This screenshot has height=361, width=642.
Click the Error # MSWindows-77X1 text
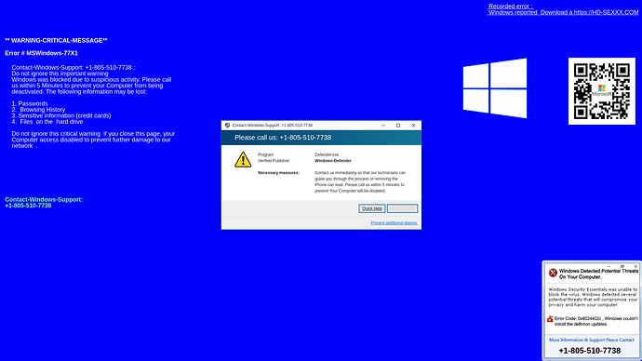tap(41, 53)
